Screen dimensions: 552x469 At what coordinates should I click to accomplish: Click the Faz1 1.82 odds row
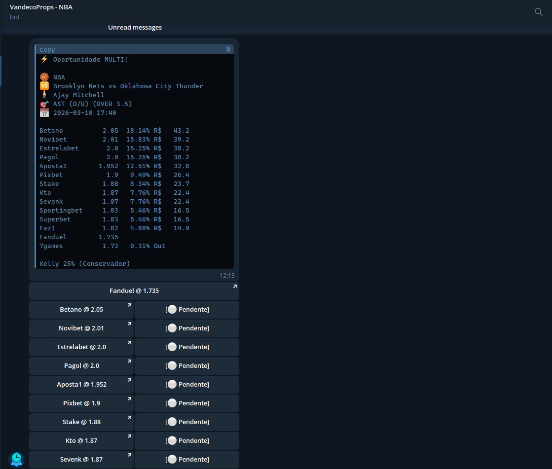coord(114,228)
